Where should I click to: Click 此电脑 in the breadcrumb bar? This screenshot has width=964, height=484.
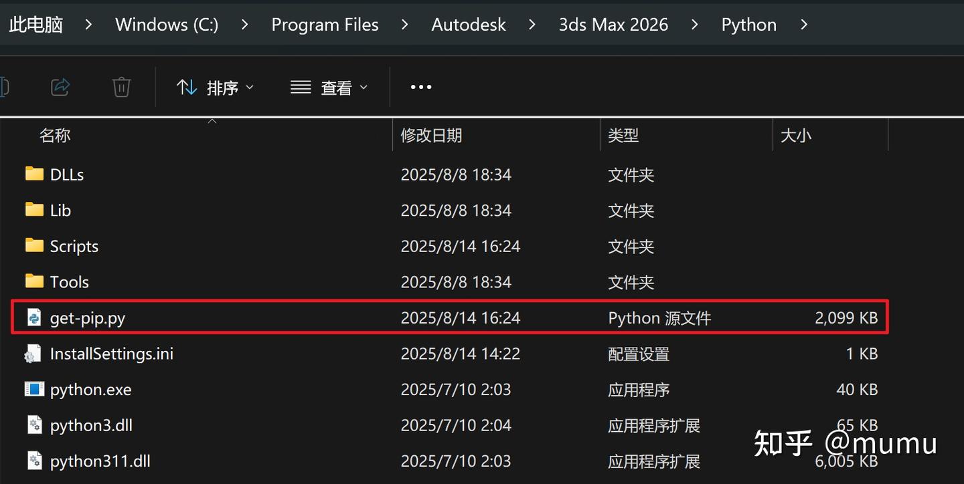[35, 25]
